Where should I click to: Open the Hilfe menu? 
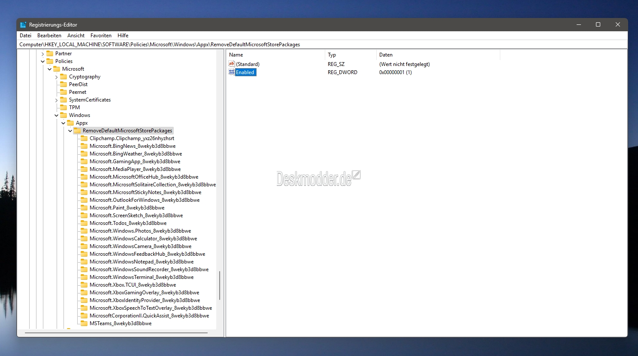coord(123,36)
